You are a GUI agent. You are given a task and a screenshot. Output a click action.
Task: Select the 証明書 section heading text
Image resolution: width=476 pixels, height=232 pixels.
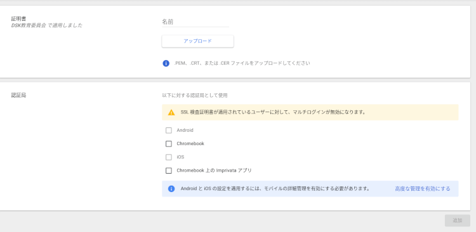click(18, 19)
